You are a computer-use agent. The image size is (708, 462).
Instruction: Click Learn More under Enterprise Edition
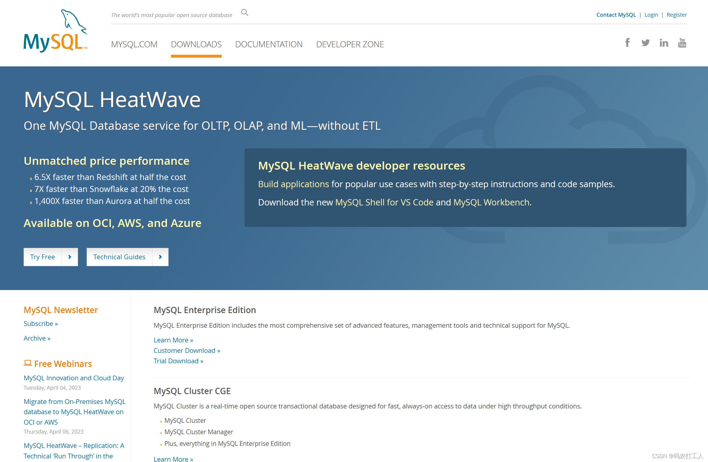point(173,340)
